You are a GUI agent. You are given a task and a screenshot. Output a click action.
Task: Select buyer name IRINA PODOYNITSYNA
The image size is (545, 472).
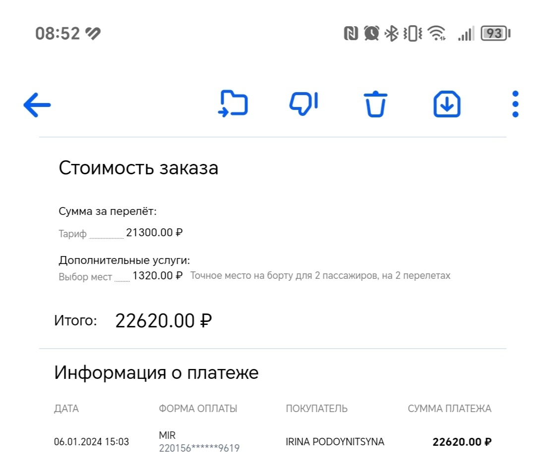pos(335,441)
